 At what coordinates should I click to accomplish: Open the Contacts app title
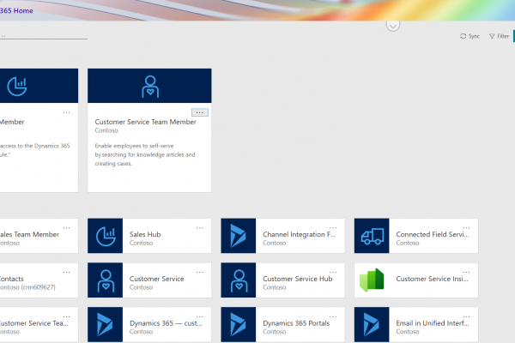(12, 279)
